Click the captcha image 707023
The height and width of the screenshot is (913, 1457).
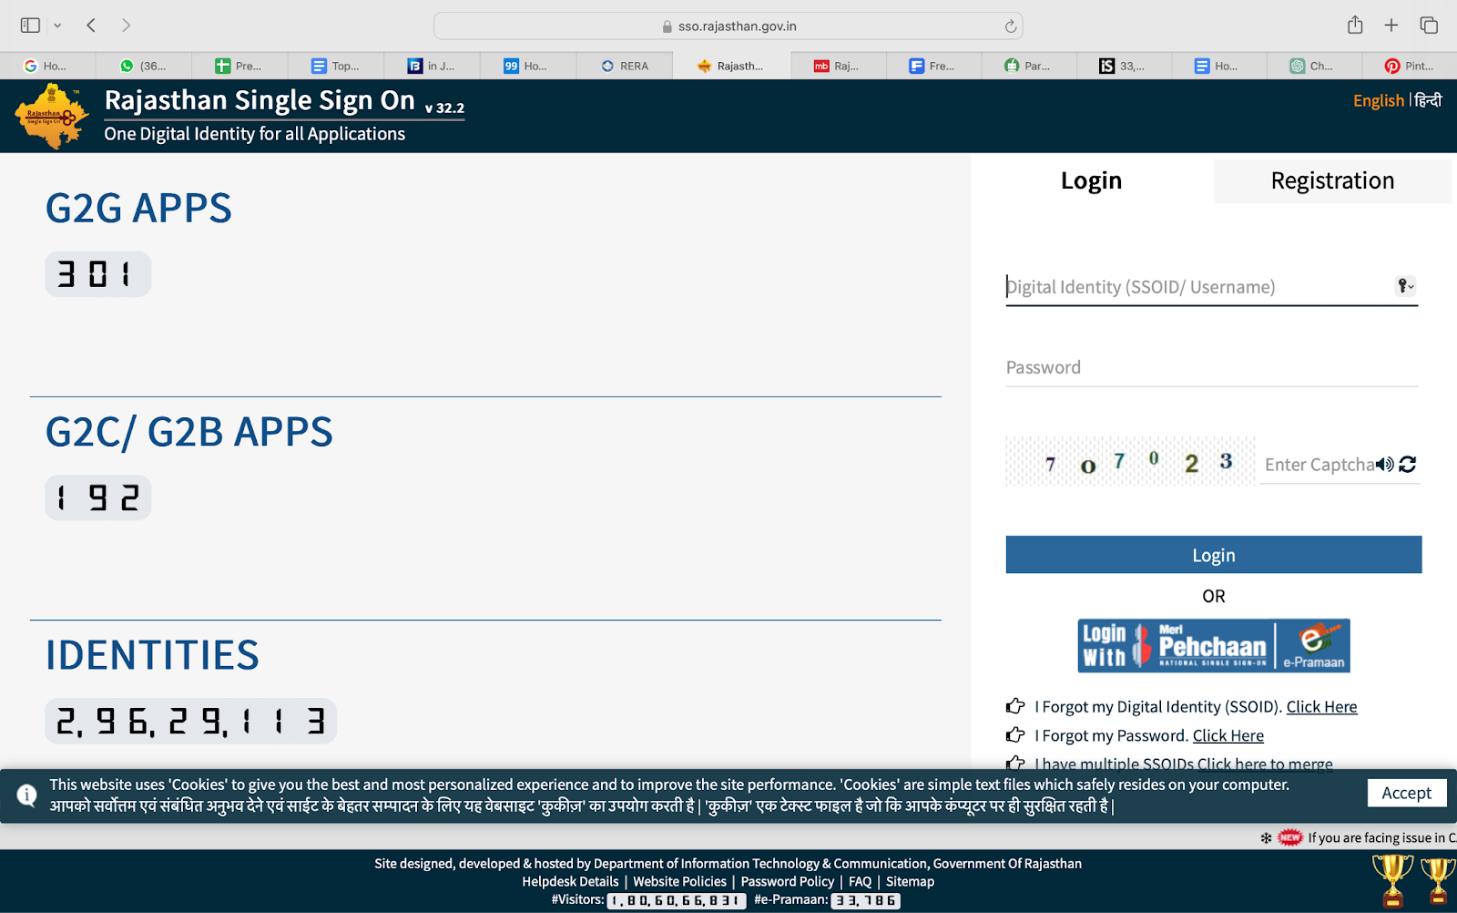pos(1130,461)
